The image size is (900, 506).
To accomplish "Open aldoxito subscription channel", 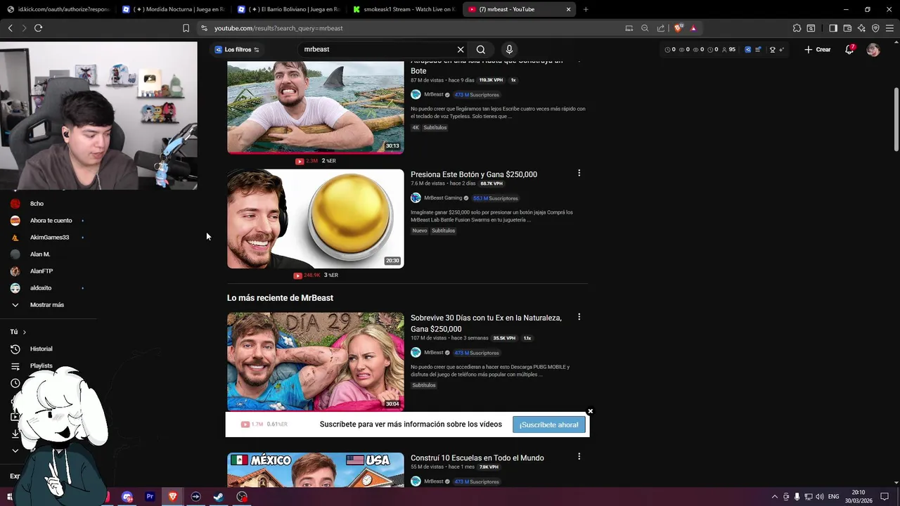I will click(41, 288).
